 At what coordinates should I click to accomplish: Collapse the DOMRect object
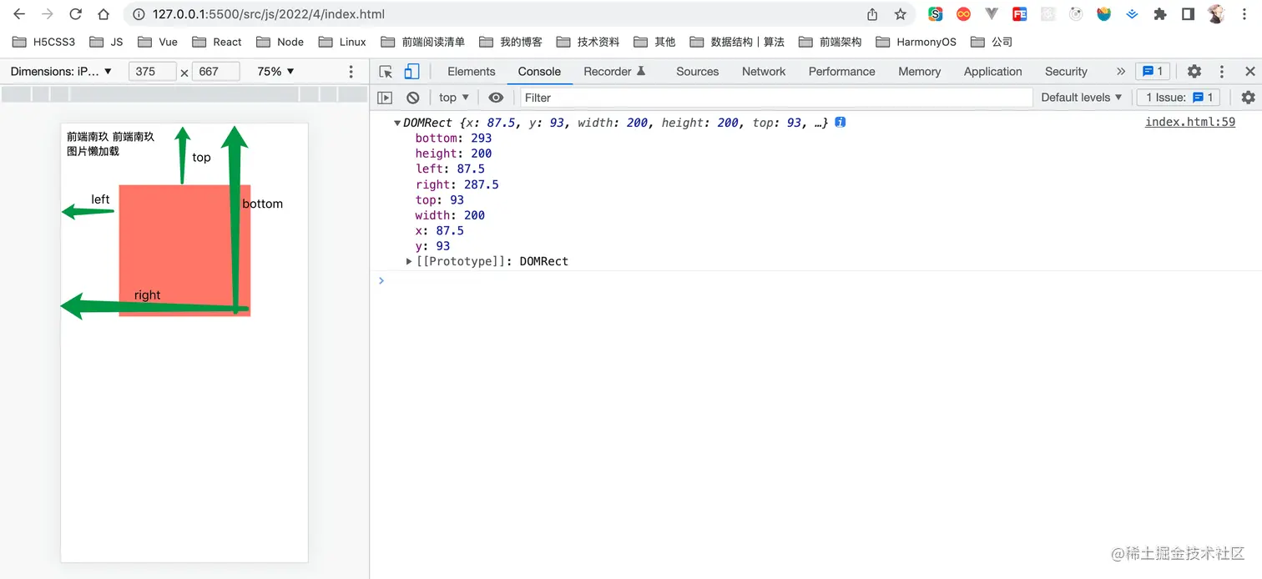397,123
